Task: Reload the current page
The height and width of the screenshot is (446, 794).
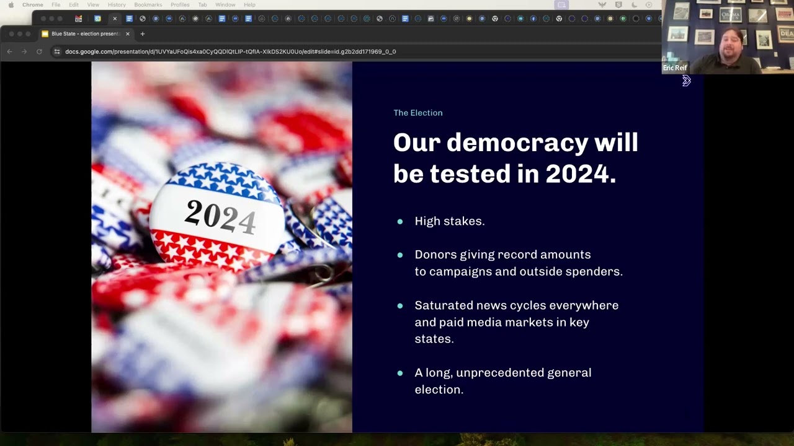Action: 39,51
